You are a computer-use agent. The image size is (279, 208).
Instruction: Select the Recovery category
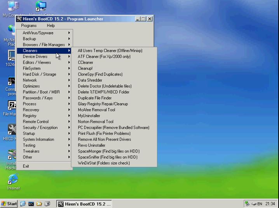[44, 110]
